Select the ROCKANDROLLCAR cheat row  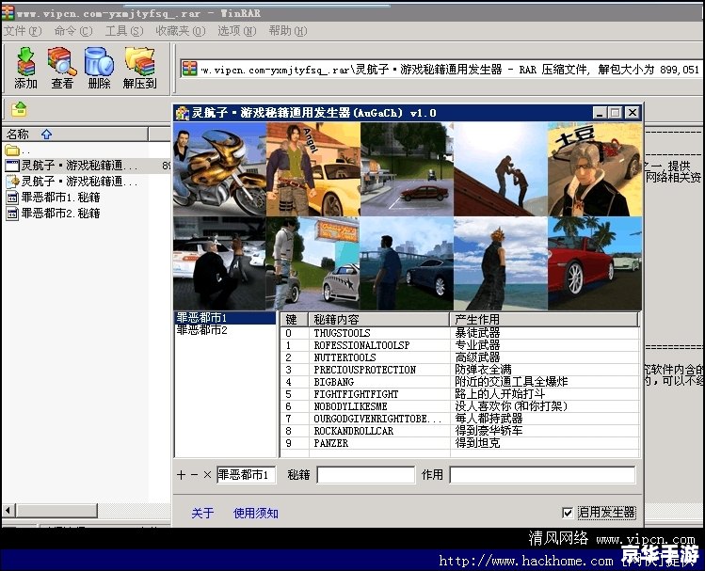tap(459, 431)
